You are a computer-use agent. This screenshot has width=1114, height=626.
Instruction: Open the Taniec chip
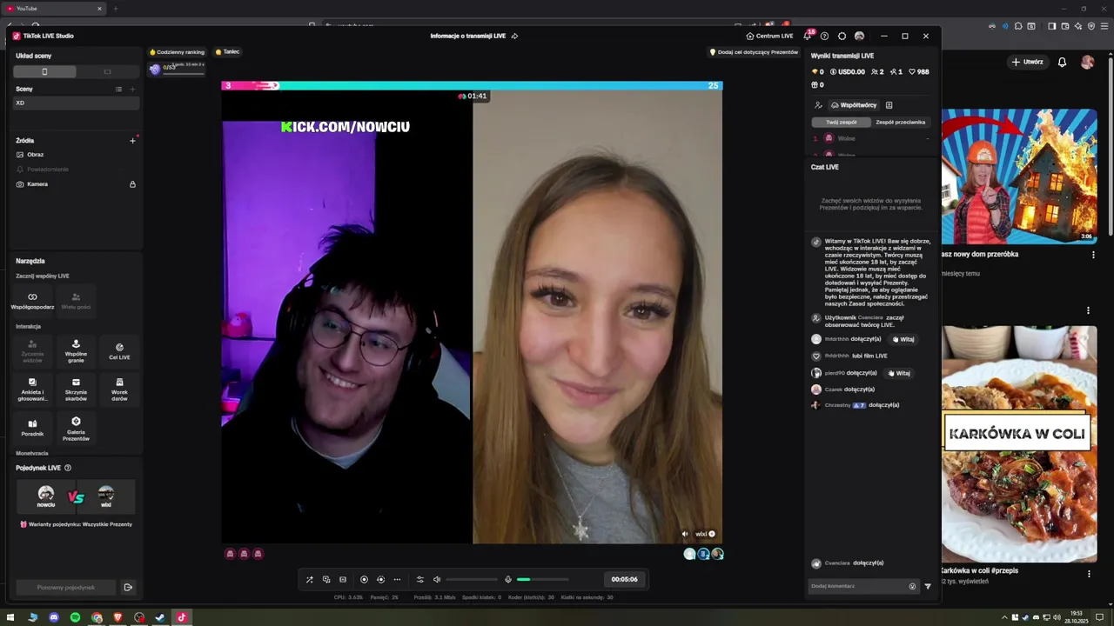(x=227, y=52)
